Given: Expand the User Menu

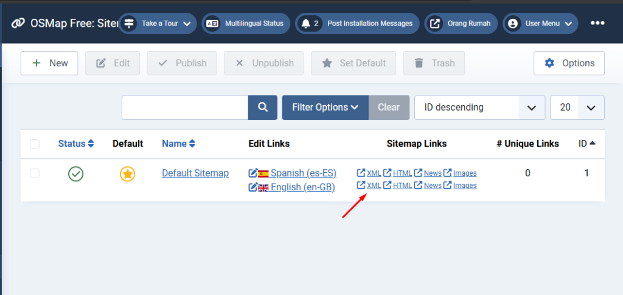Looking at the screenshot, I should pyautogui.click(x=540, y=24).
